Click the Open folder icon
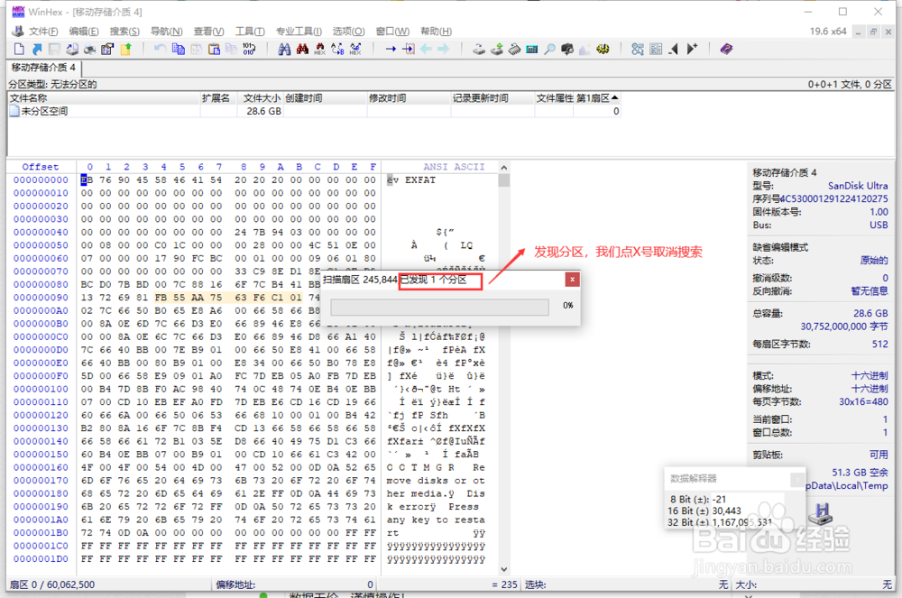The image size is (902, 598). pyautogui.click(x=125, y=49)
